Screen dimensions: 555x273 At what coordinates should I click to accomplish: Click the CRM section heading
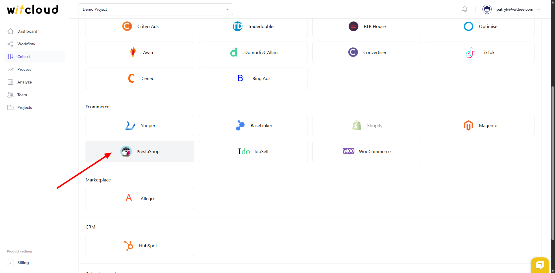[90, 227]
